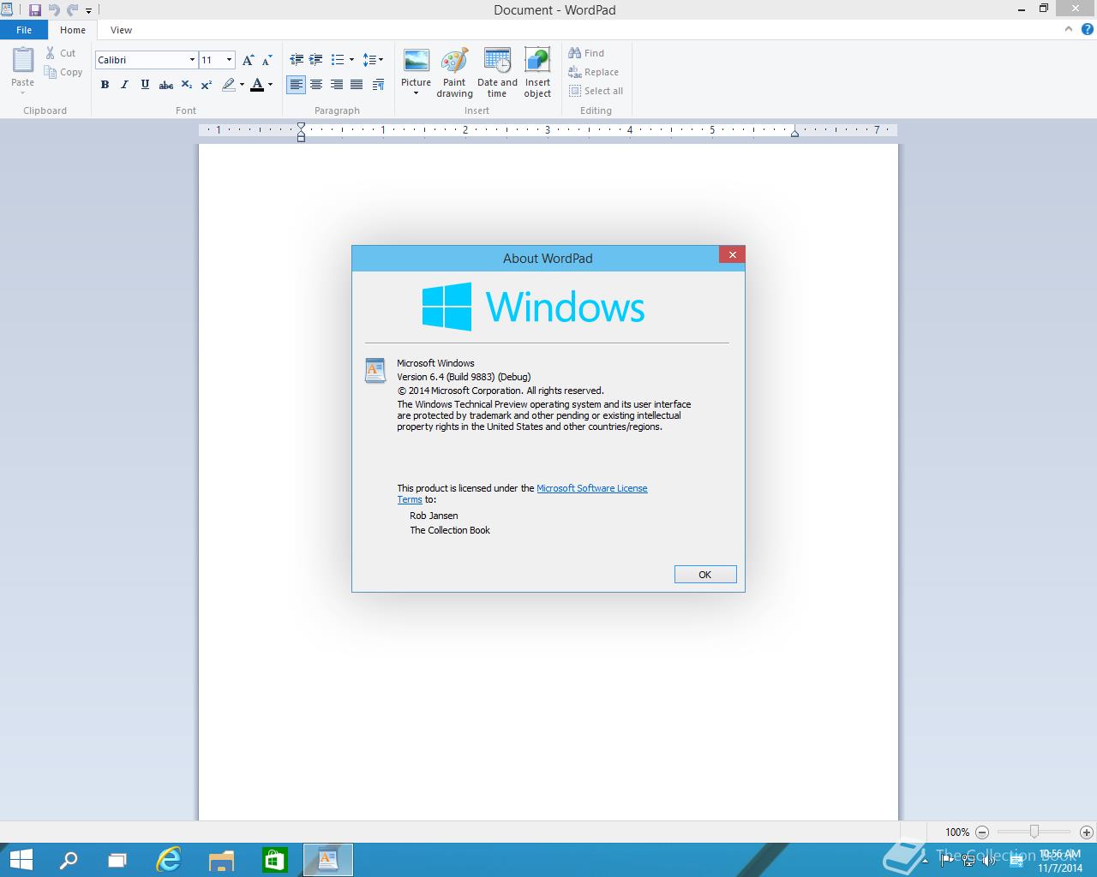The width and height of the screenshot is (1097, 877).
Task: Zoom in with the plus button
Action: (x=1087, y=832)
